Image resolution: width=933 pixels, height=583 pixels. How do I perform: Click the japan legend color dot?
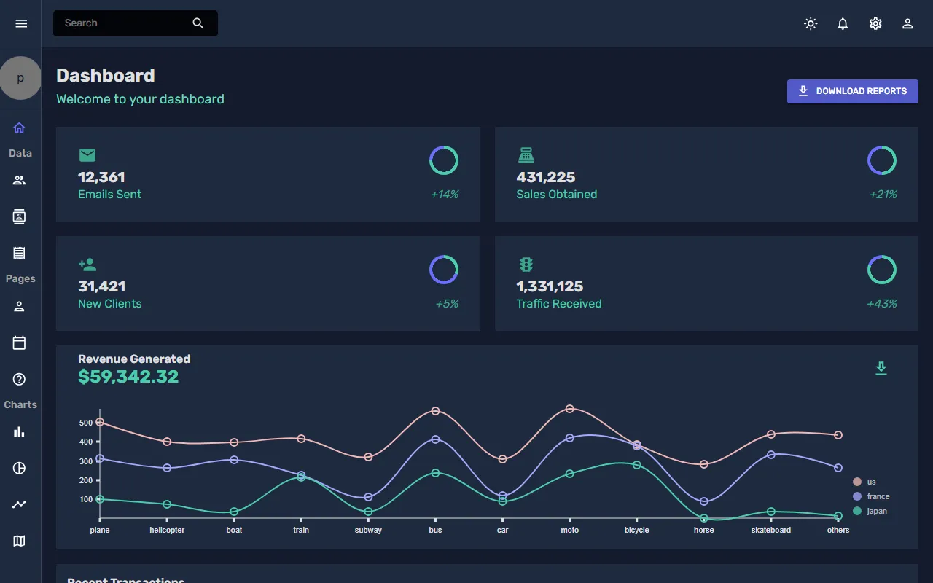857,511
